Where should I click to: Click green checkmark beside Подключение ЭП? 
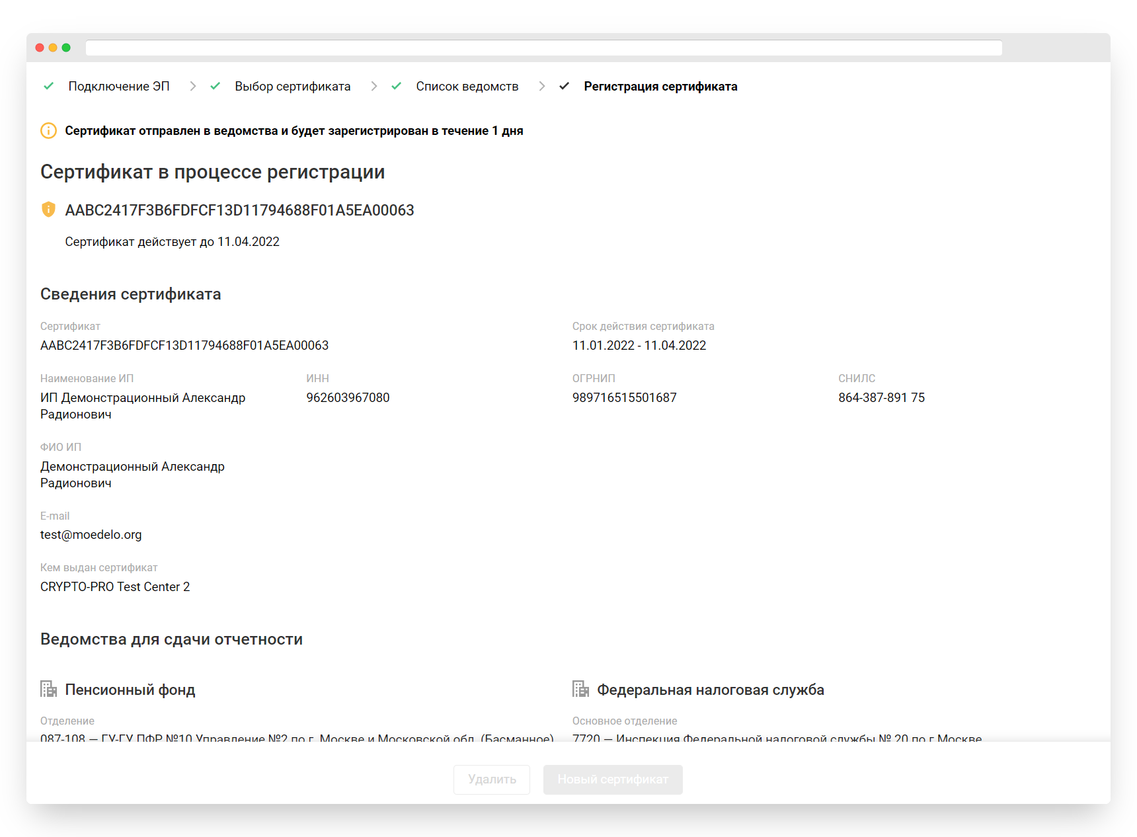pyautogui.click(x=48, y=86)
